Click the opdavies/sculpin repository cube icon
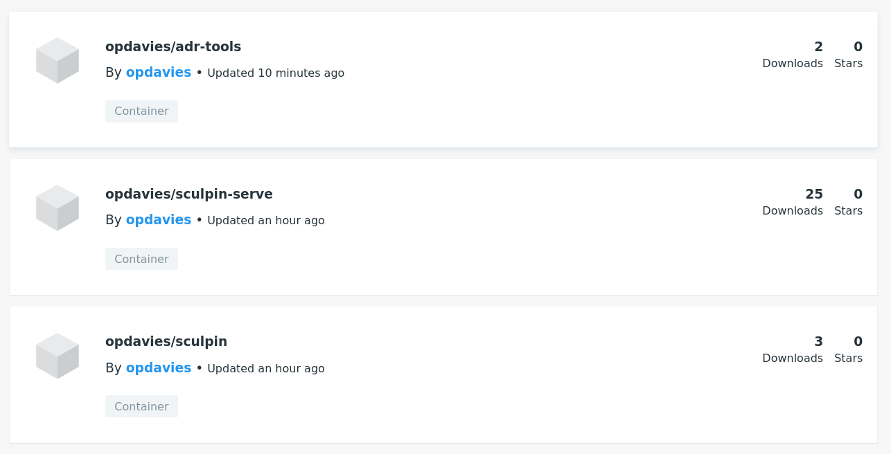 coord(58,356)
